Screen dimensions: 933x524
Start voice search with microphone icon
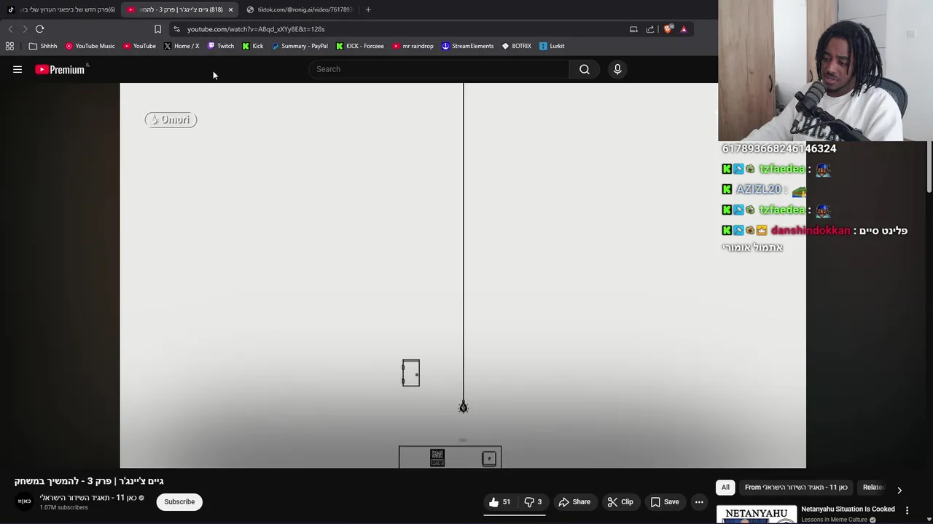pyautogui.click(x=617, y=69)
